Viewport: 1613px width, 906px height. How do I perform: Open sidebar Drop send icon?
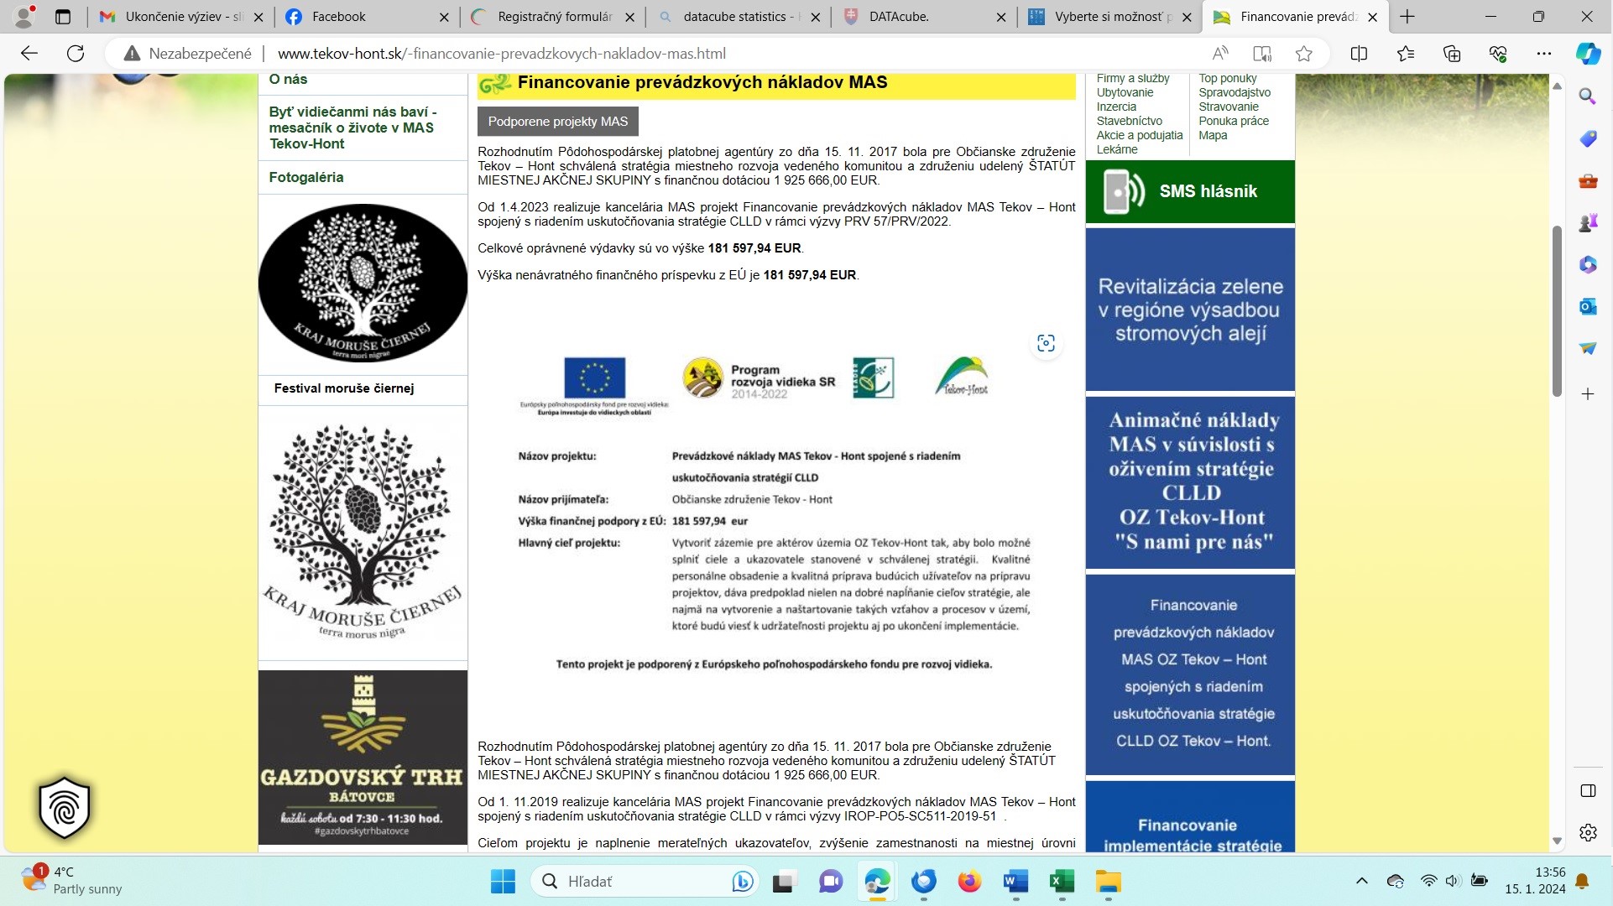(1588, 348)
